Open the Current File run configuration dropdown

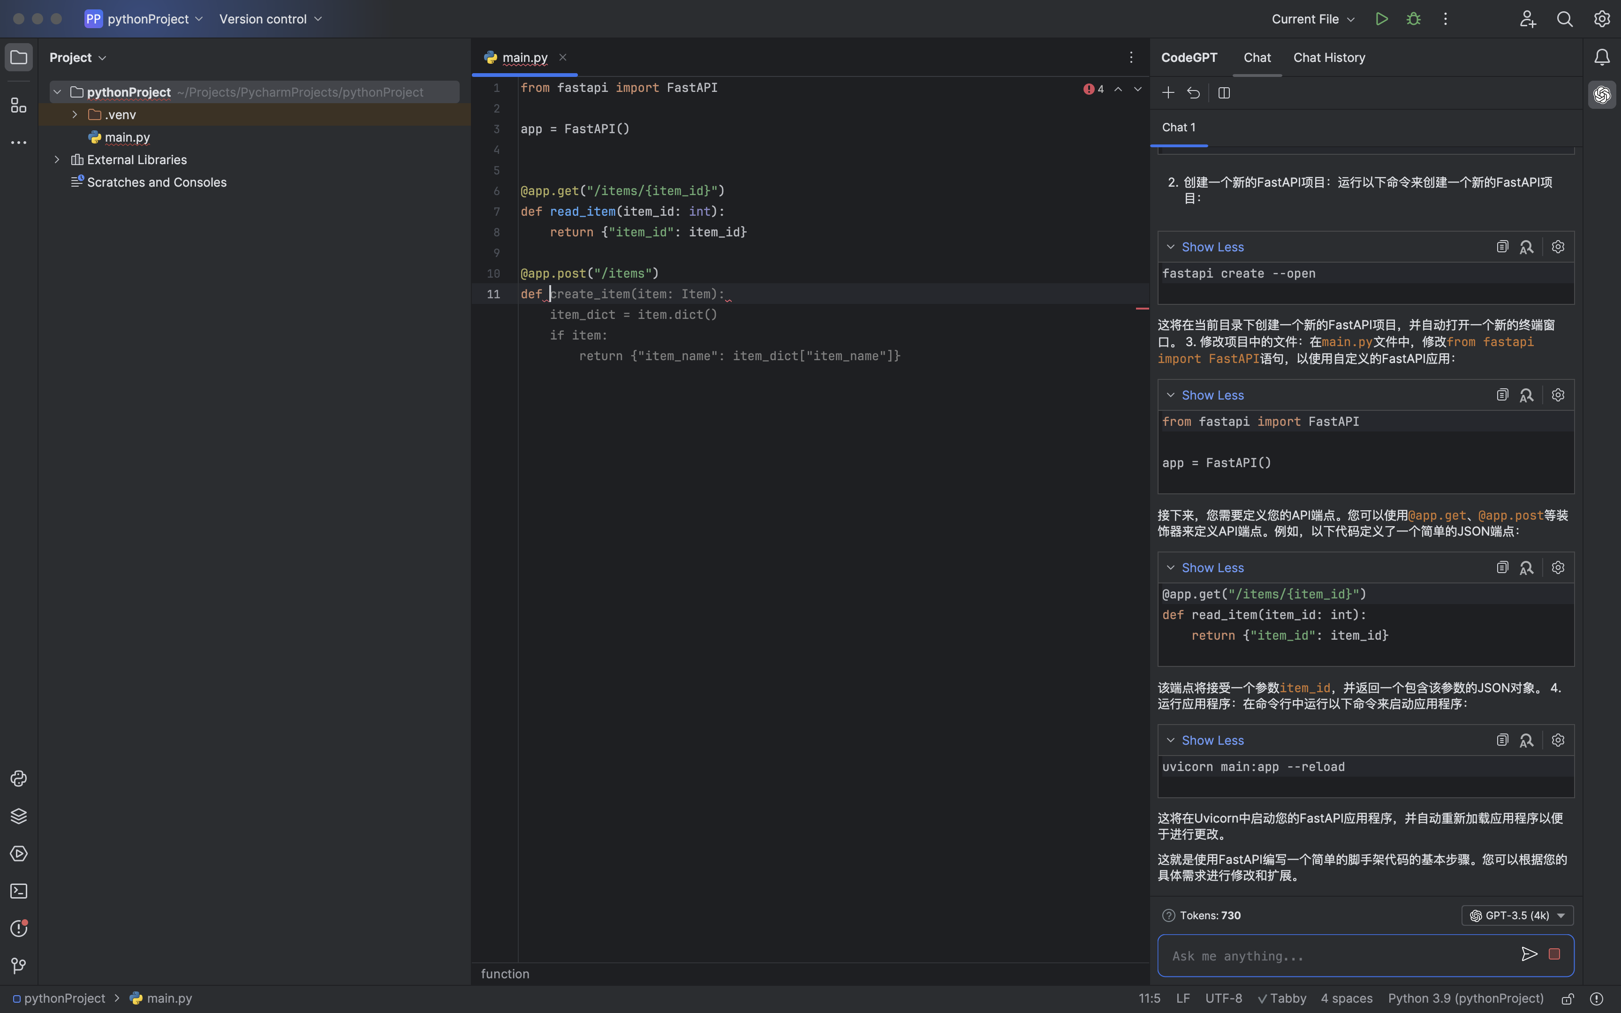pyautogui.click(x=1312, y=19)
